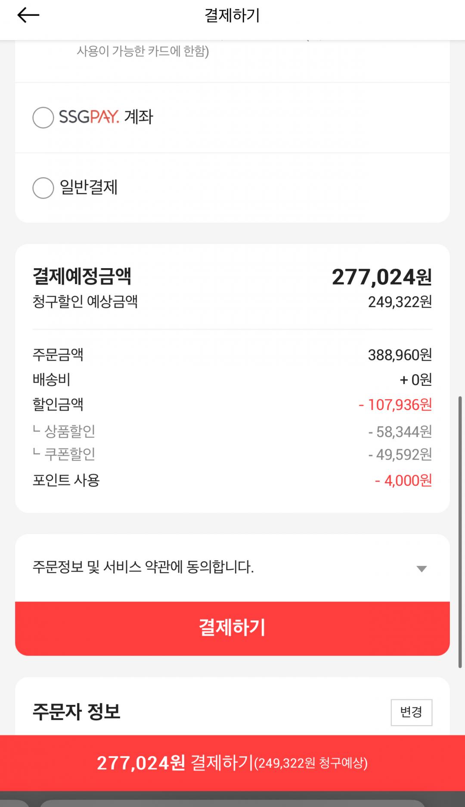Image resolution: width=465 pixels, height=807 pixels.
Task: Select the 일반결제 radio button
Action: pyautogui.click(x=43, y=188)
